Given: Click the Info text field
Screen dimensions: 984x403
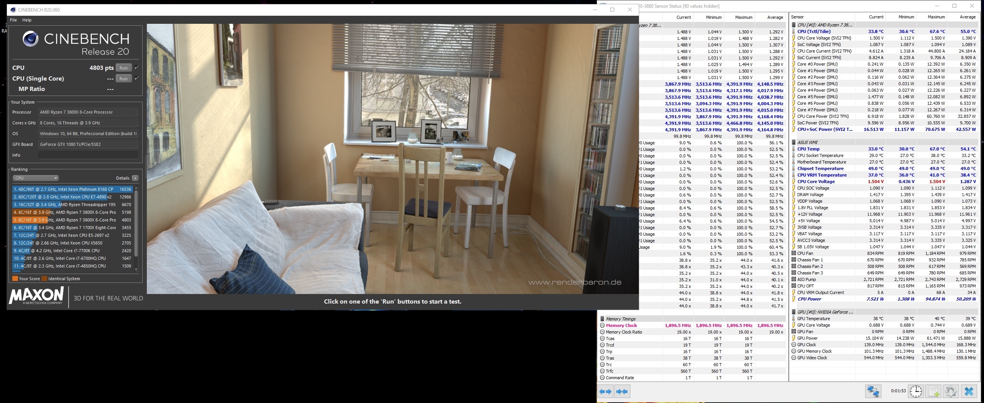Looking at the screenshot, I should tap(88, 155).
